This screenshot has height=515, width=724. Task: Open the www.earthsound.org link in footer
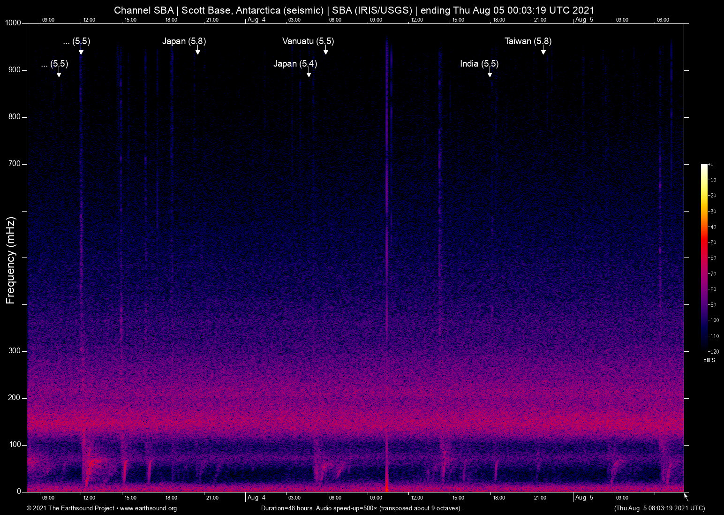[148, 508]
